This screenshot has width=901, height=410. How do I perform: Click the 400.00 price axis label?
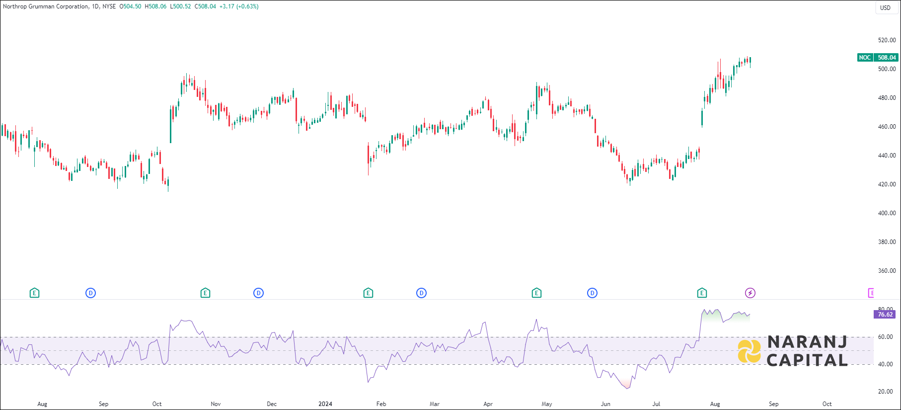tap(887, 213)
